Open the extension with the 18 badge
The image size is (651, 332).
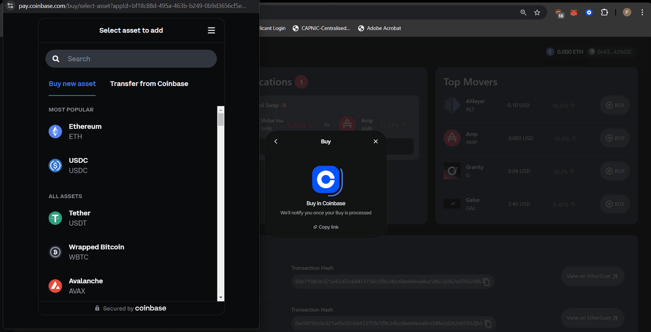[x=560, y=13]
